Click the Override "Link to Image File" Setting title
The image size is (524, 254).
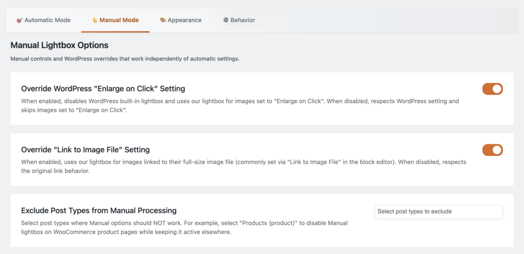[85, 150]
